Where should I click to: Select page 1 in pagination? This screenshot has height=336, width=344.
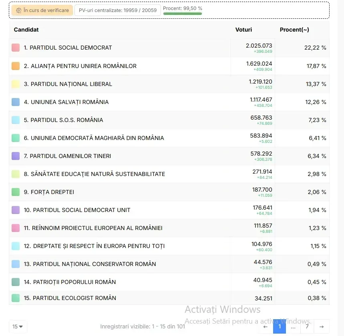[280, 326]
